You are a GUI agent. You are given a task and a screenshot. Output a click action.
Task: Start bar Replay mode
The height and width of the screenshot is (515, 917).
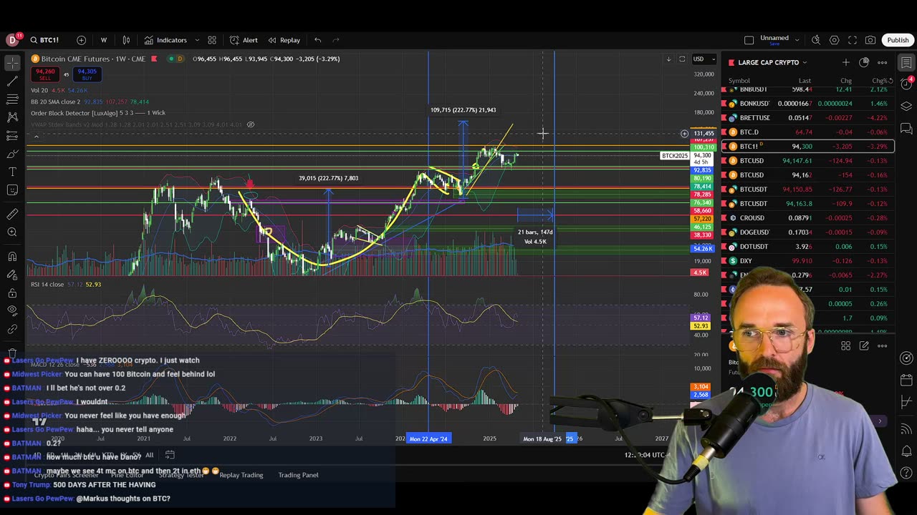pos(284,40)
